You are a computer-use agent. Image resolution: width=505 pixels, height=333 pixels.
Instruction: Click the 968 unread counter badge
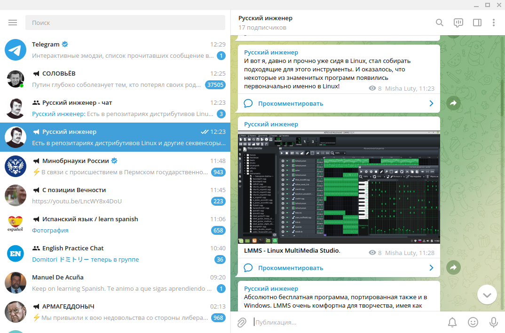pyautogui.click(x=218, y=318)
